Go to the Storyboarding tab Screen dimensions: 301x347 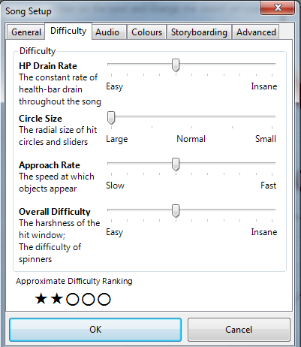pyautogui.click(x=199, y=32)
